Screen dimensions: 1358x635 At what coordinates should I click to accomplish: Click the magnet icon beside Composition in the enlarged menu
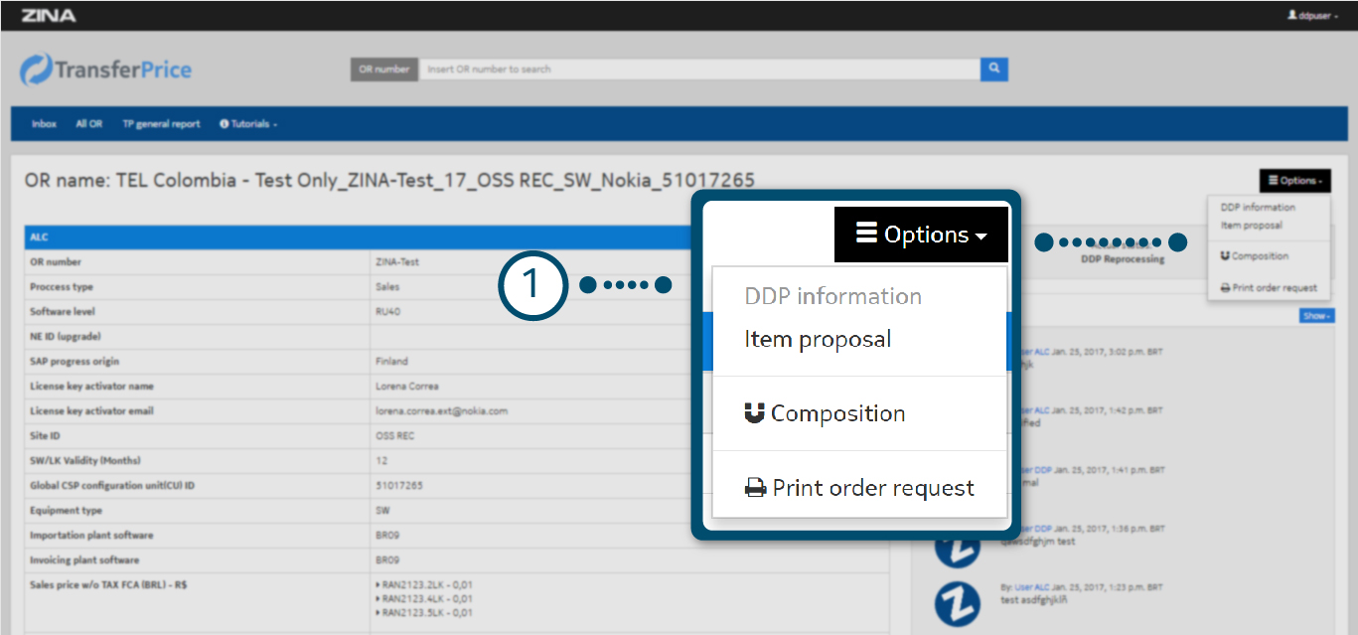(755, 413)
